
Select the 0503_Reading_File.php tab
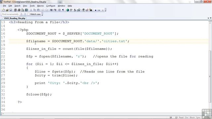(15, 18)
